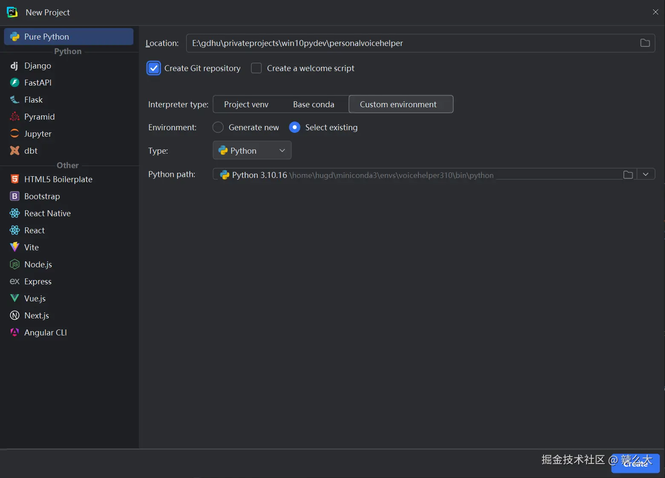Click the FastAPI lightning icon
This screenshot has width=665, height=478.
[x=14, y=83]
